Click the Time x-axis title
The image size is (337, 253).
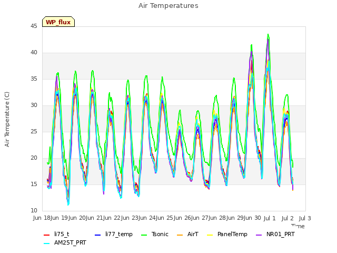click(x=298, y=226)
